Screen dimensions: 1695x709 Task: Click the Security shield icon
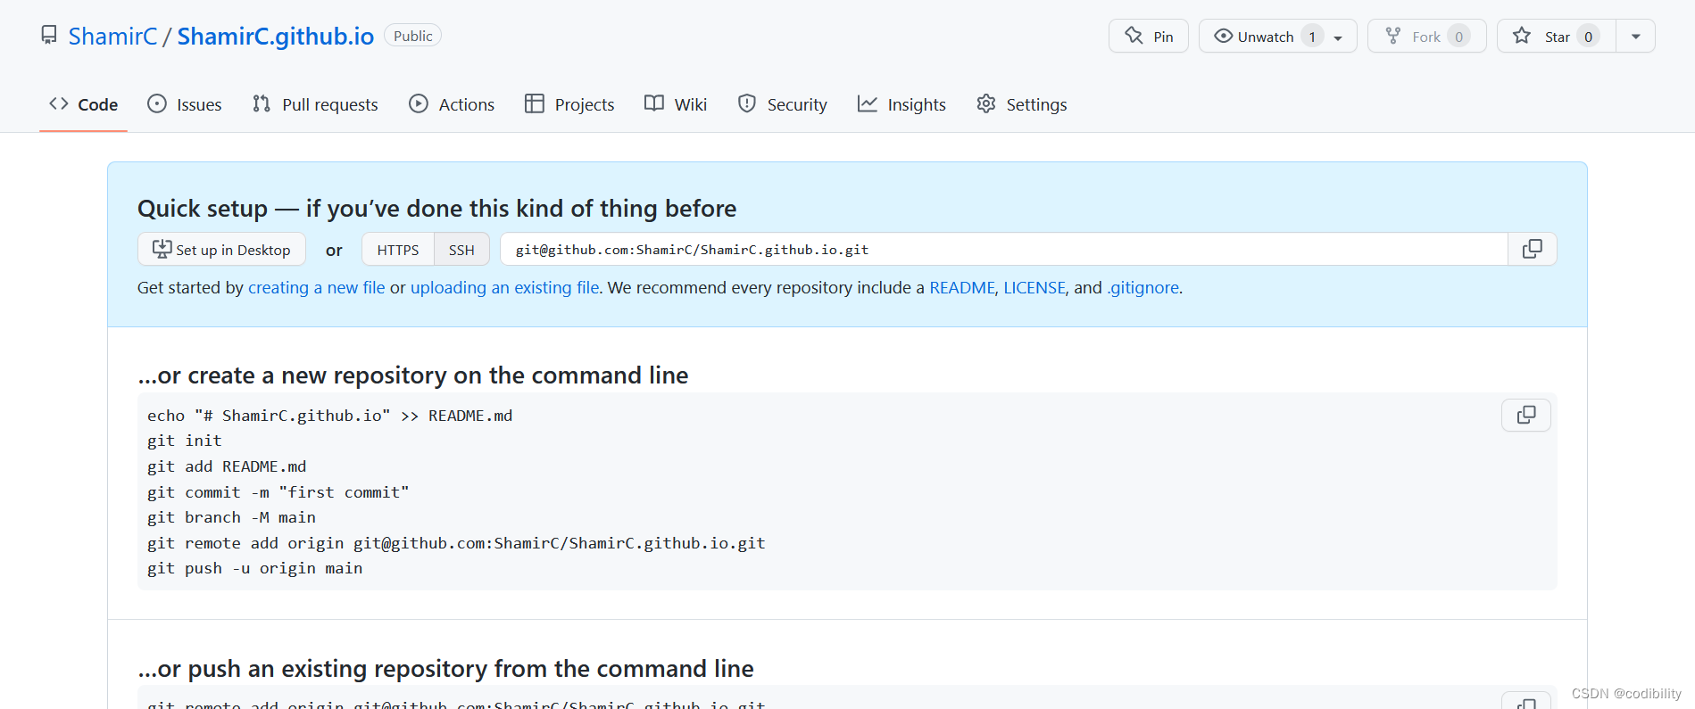point(747,103)
